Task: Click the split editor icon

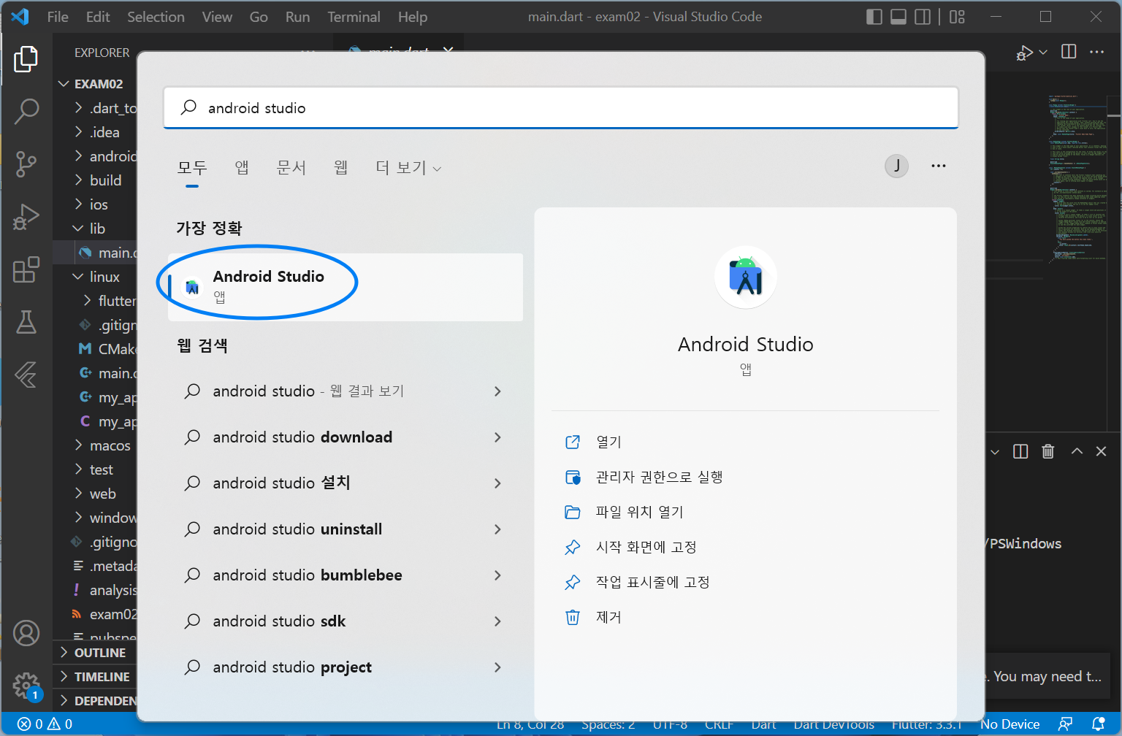Action: 1069,52
